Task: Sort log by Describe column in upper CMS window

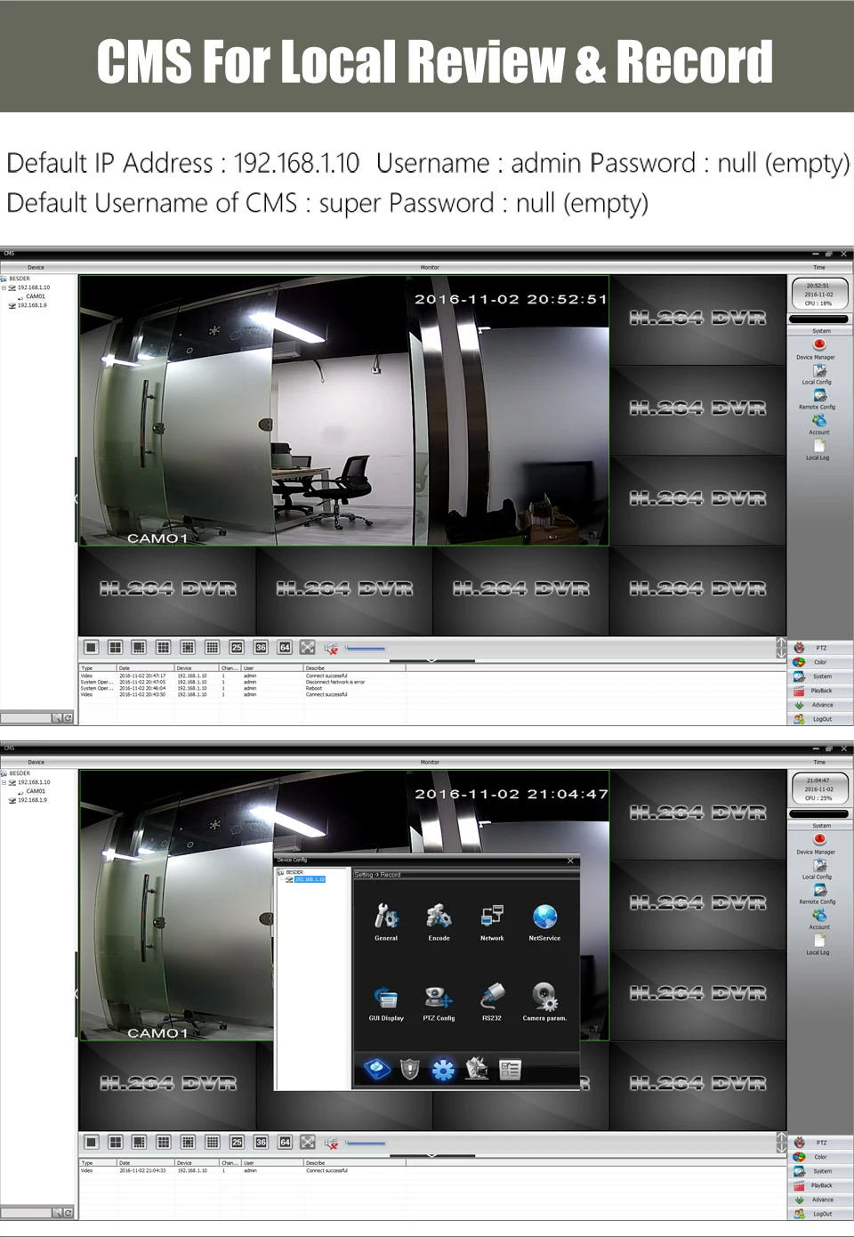Action: (354, 667)
